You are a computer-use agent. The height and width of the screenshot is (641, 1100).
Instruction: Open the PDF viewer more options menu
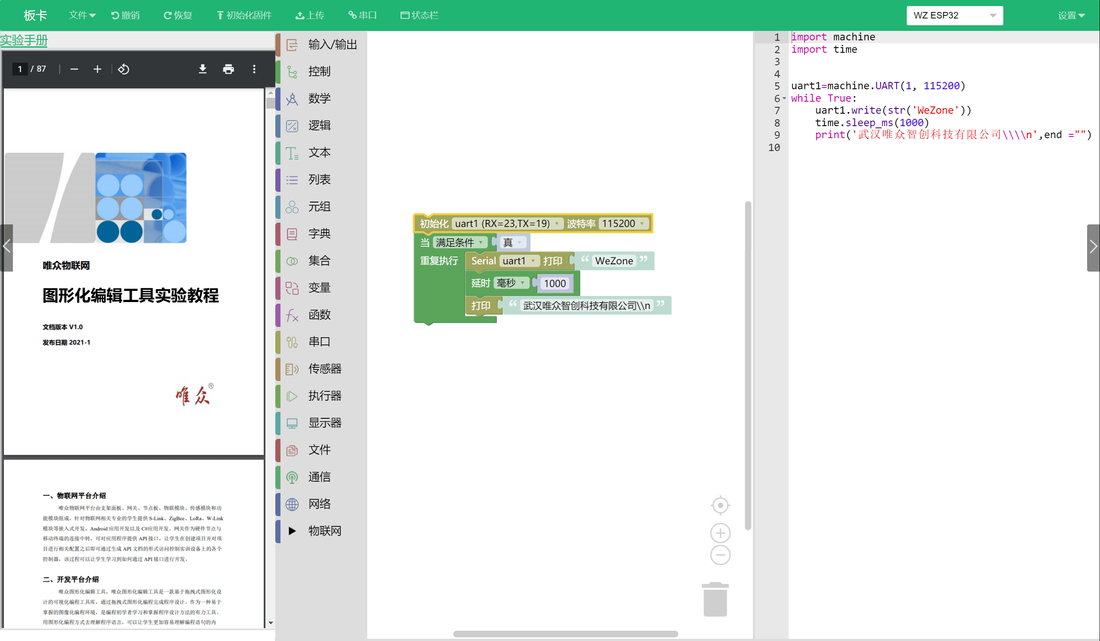pyautogui.click(x=254, y=69)
